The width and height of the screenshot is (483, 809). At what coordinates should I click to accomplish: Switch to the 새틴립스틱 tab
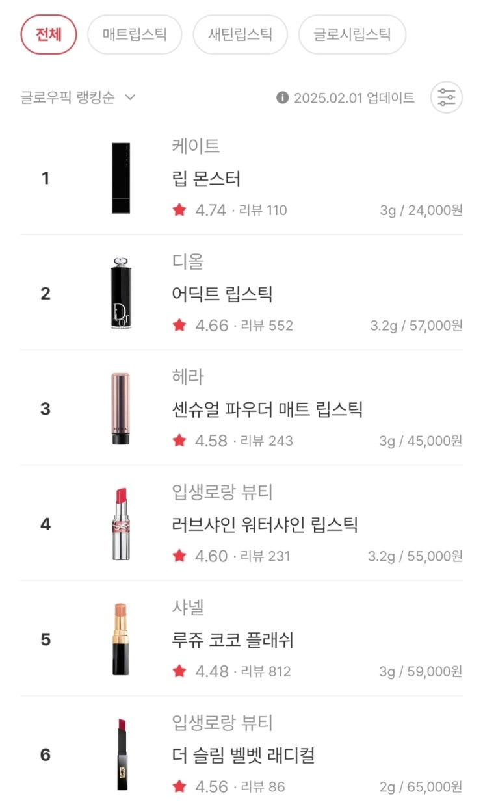pyautogui.click(x=240, y=34)
